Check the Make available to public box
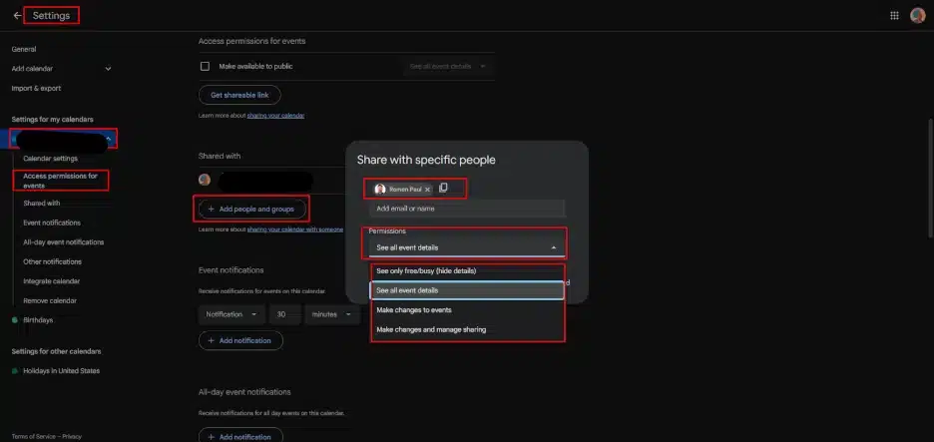Image resolution: width=934 pixels, height=442 pixels. tap(206, 66)
